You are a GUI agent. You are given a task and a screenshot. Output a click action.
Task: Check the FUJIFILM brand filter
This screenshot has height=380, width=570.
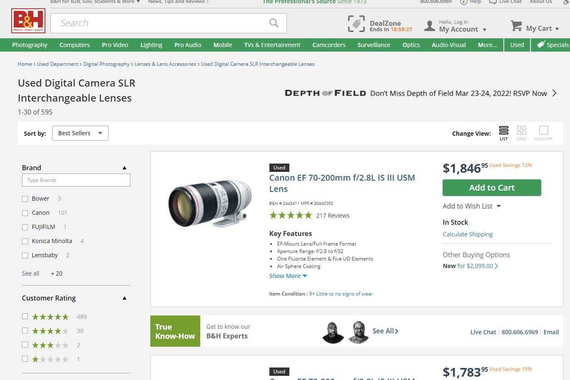pyautogui.click(x=25, y=227)
